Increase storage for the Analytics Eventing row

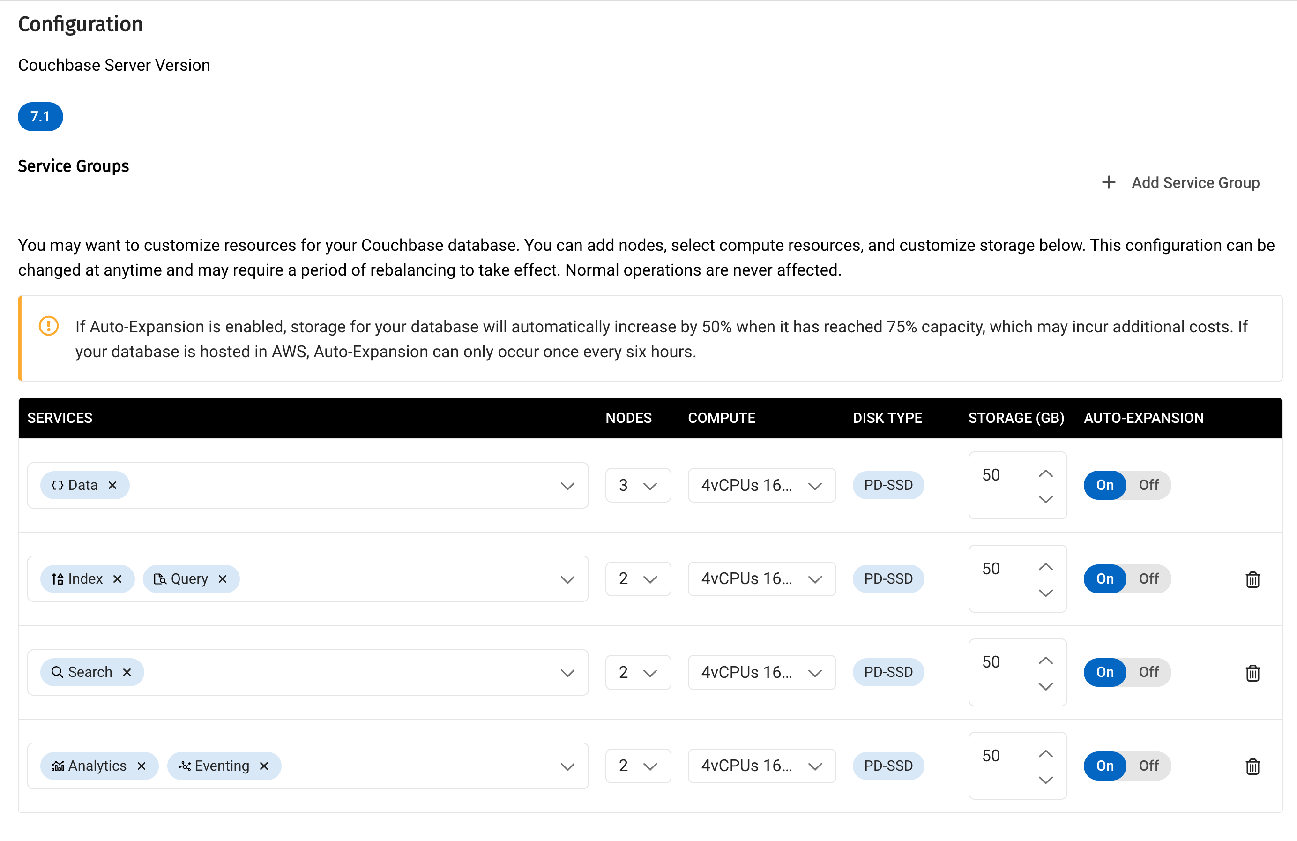point(1045,754)
